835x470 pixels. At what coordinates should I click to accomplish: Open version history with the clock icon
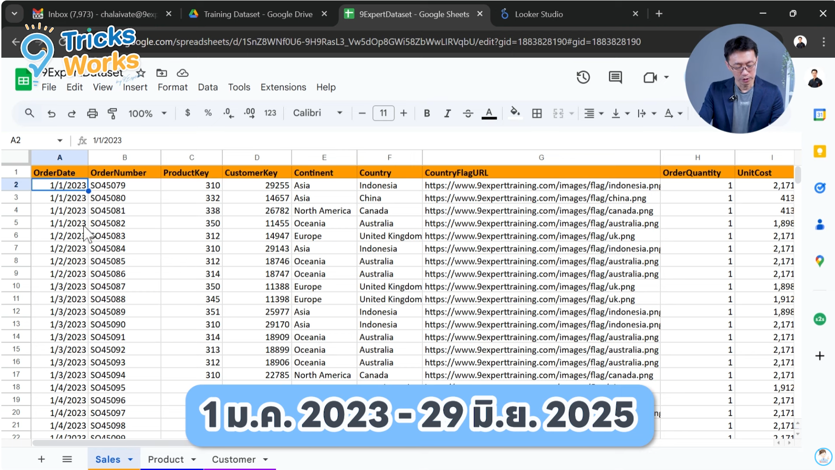click(x=583, y=77)
